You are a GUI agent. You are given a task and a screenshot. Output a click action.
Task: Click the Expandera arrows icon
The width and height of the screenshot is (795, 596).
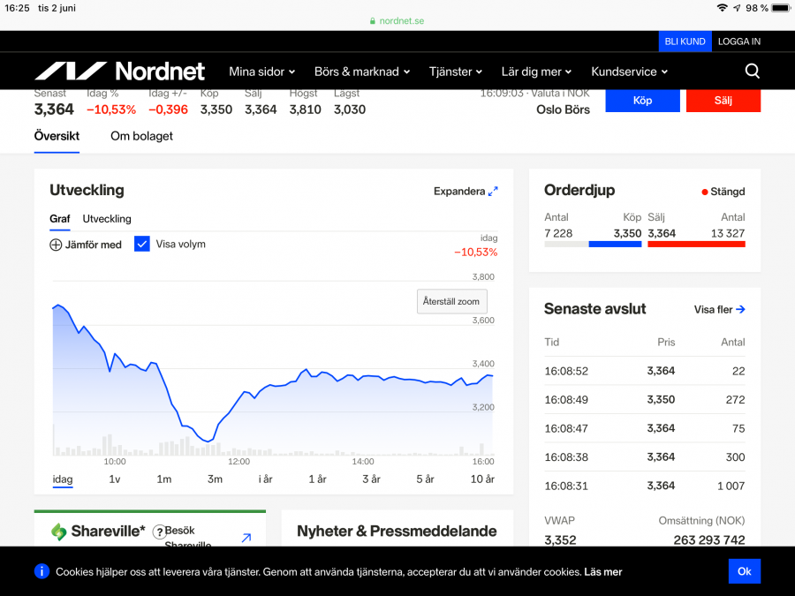point(493,191)
